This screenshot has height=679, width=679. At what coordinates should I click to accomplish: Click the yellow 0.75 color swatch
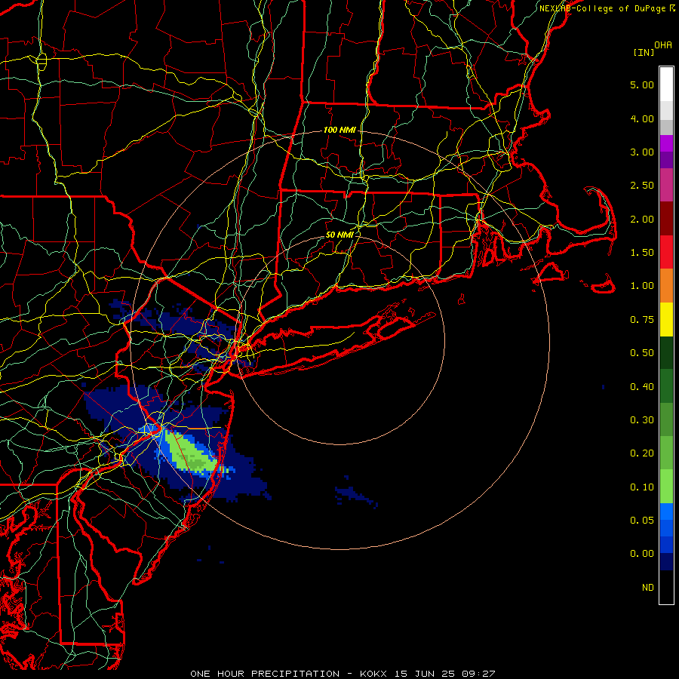[x=666, y=319]
